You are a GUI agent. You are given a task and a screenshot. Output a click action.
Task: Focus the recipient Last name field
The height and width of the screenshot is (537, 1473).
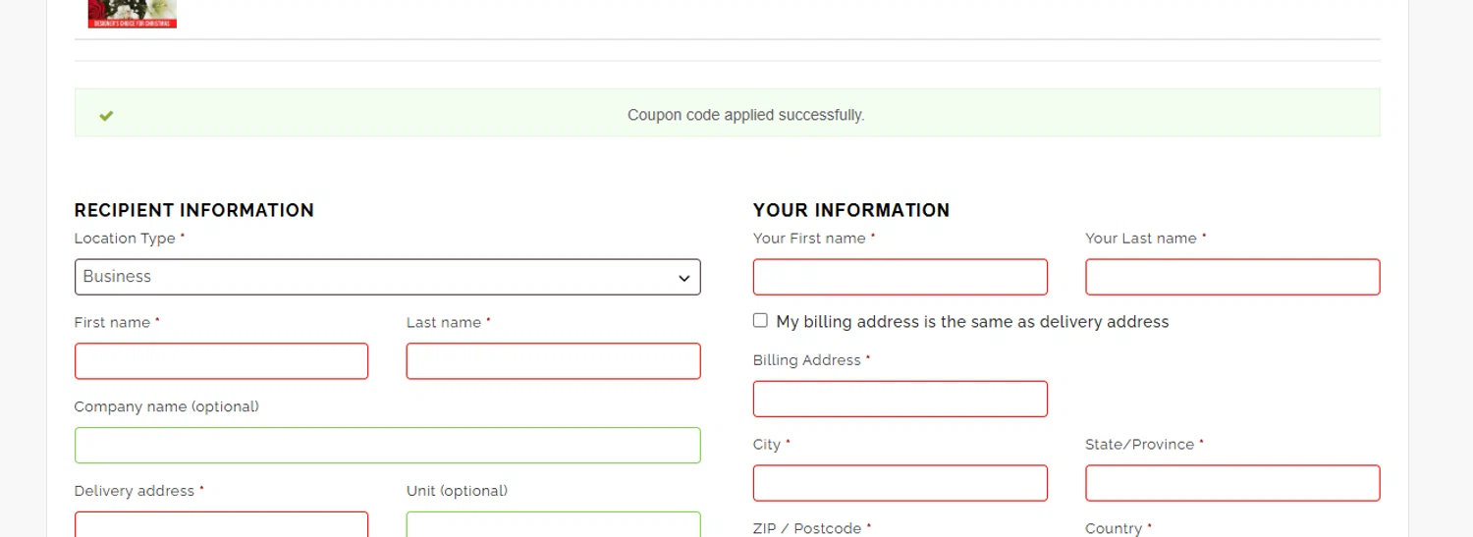(x=553, y=361)
